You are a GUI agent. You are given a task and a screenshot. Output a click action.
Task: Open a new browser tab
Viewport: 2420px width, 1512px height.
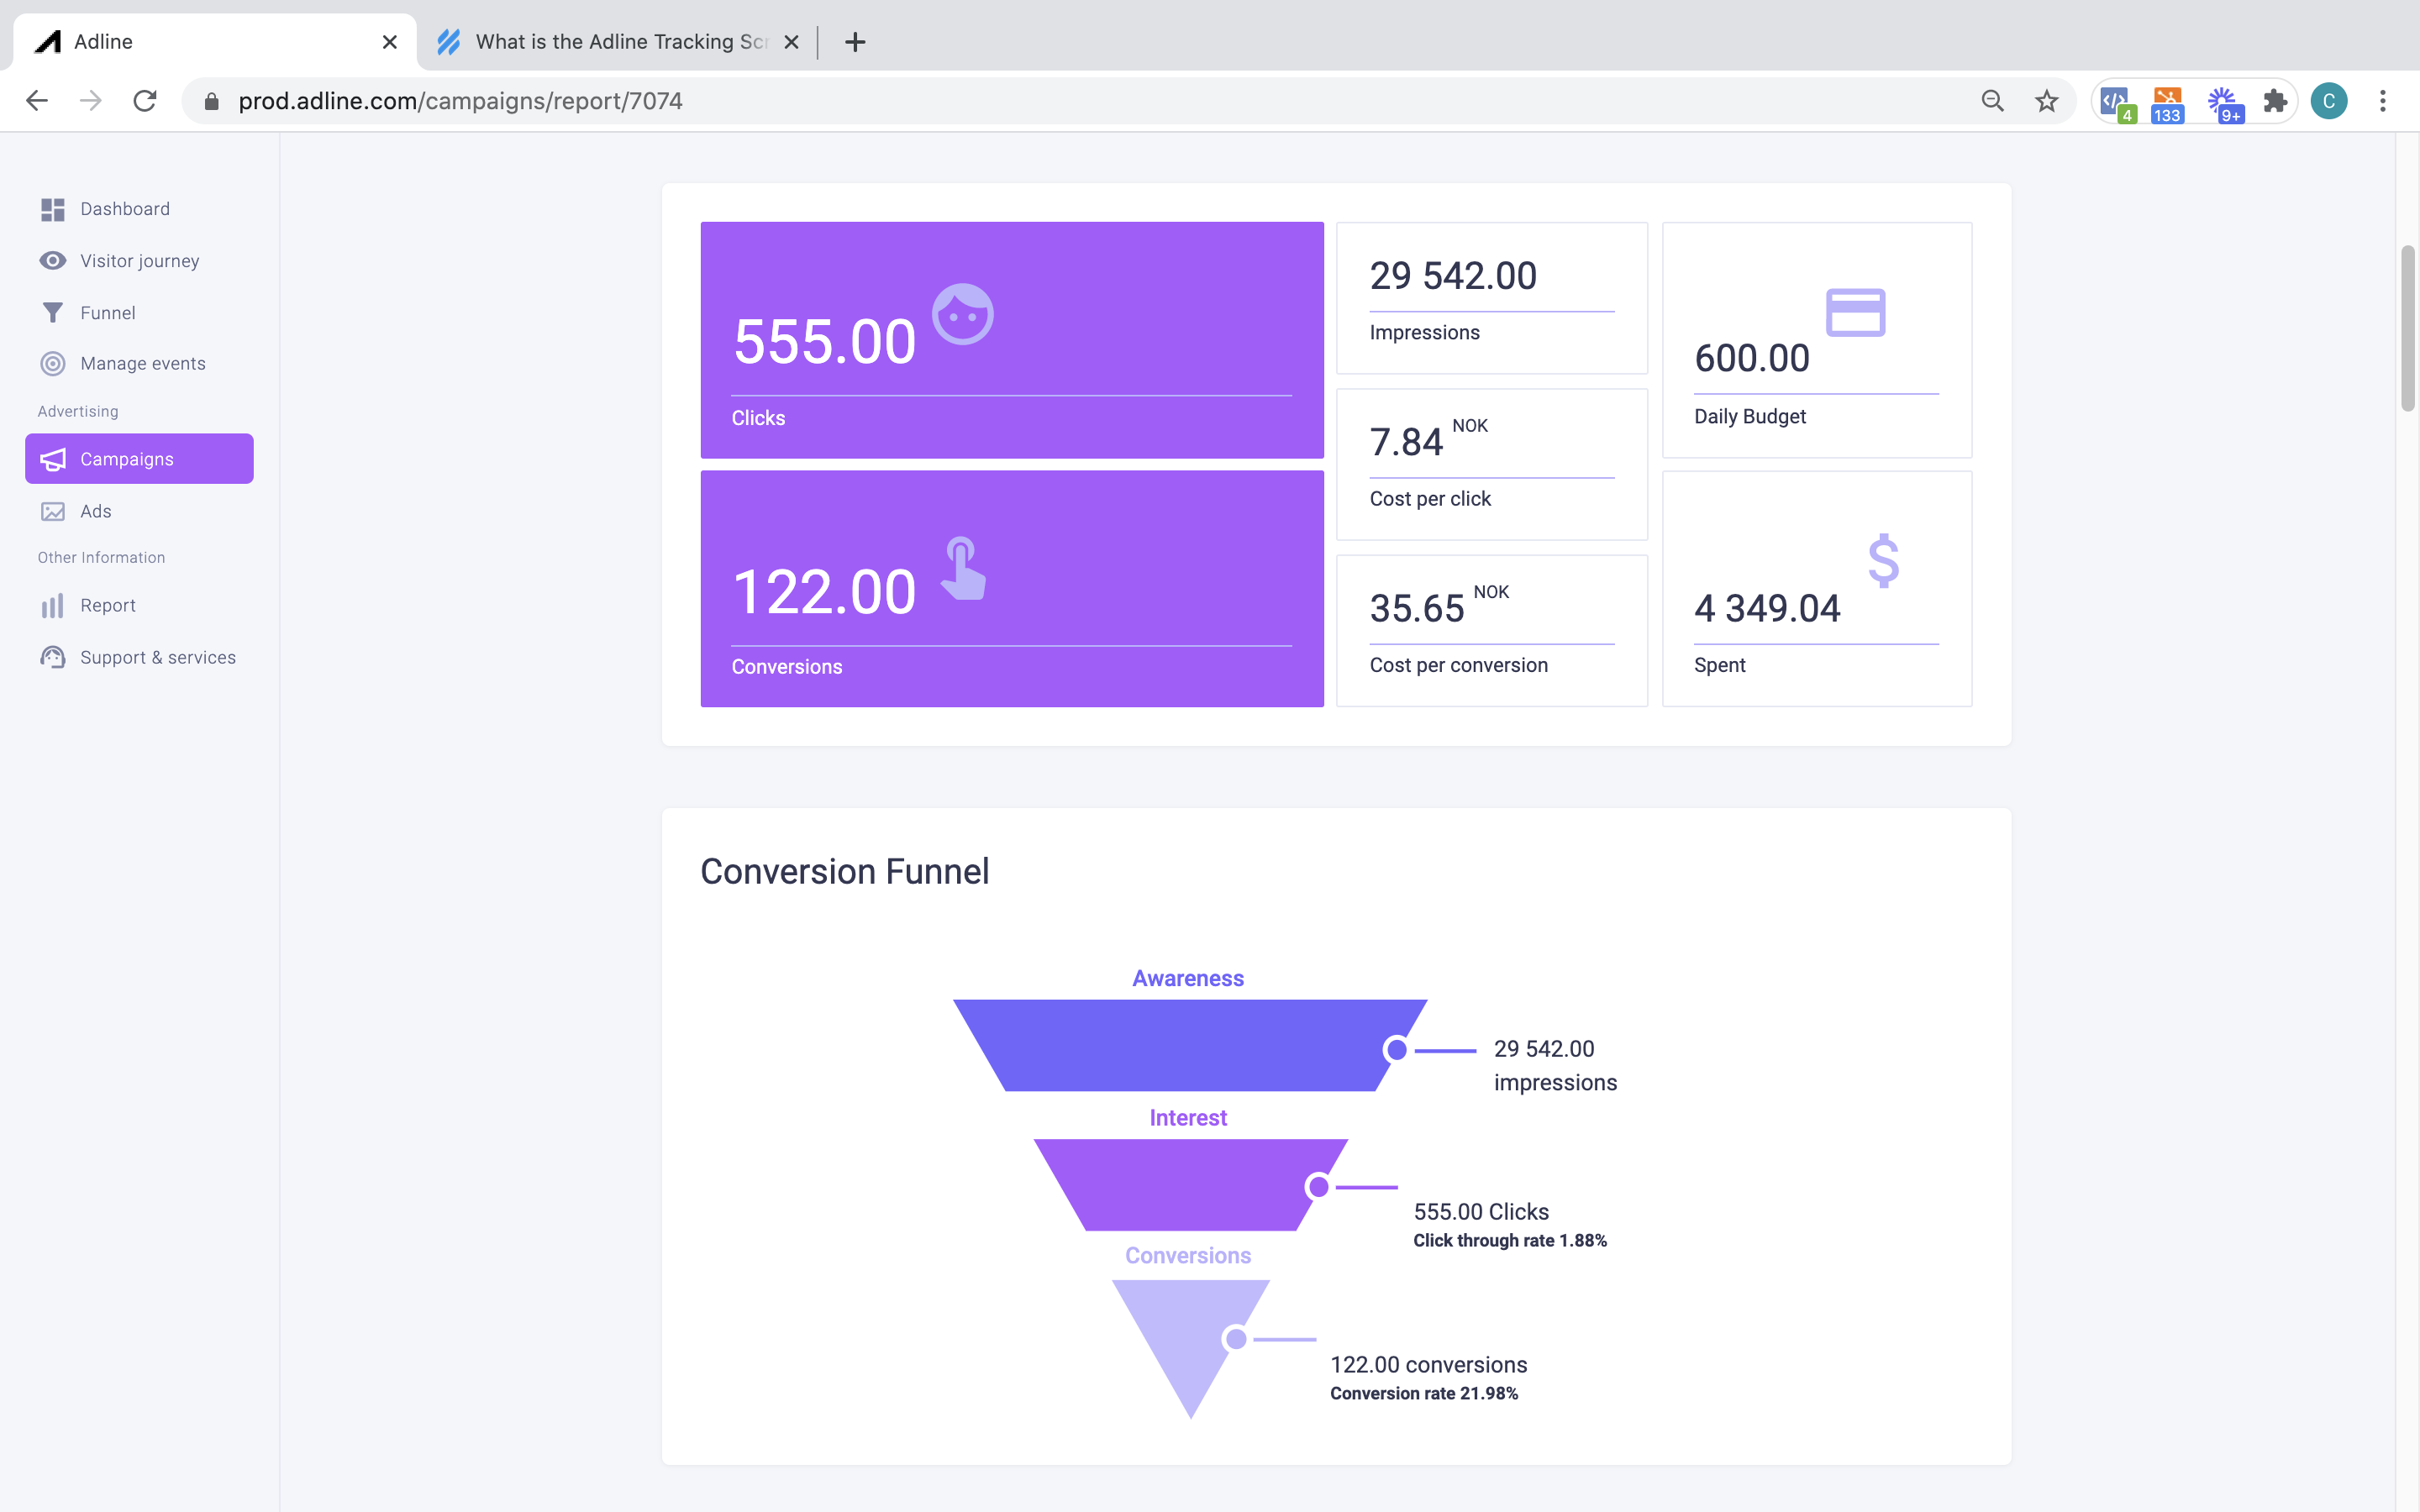click(855, 42)
